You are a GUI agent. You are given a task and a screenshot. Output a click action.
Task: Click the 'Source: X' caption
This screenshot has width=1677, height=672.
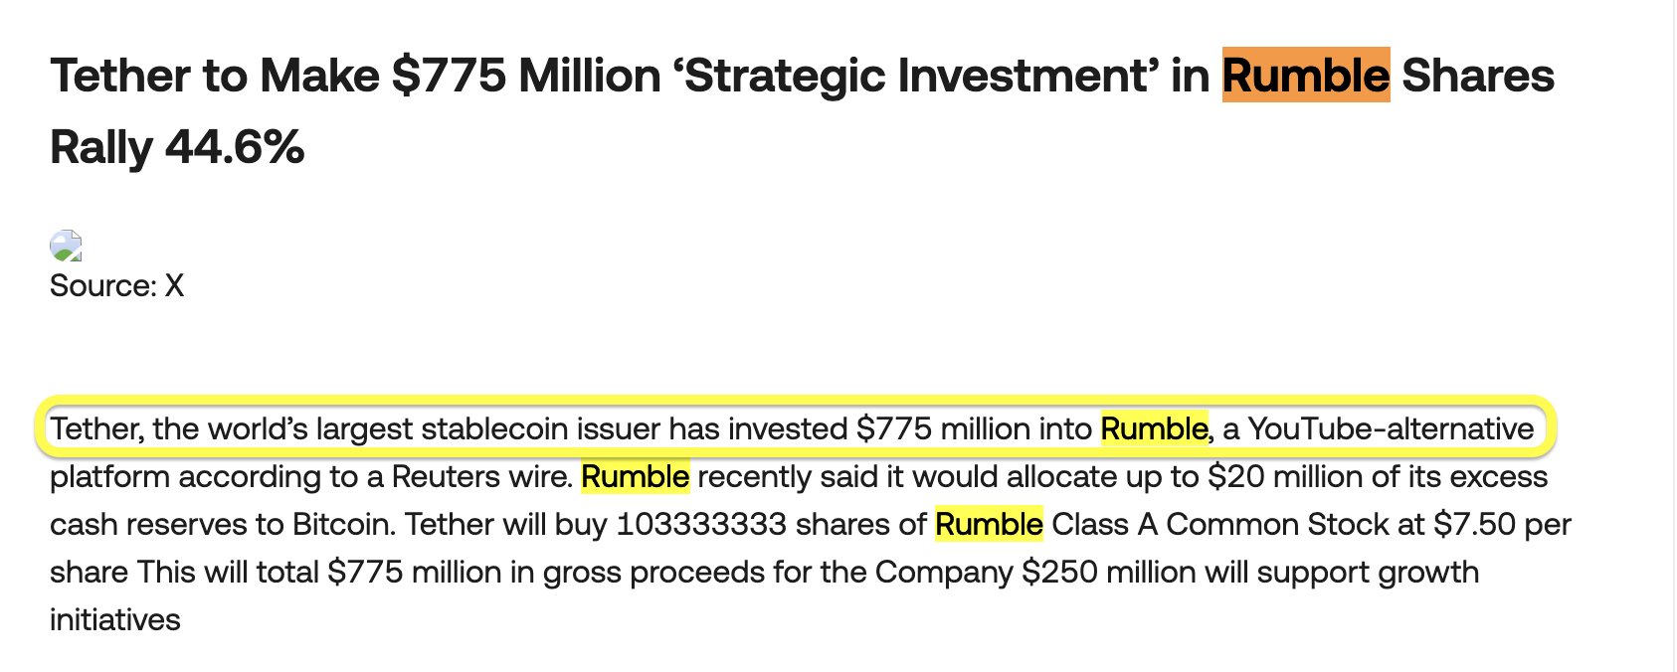coord(116,286)
